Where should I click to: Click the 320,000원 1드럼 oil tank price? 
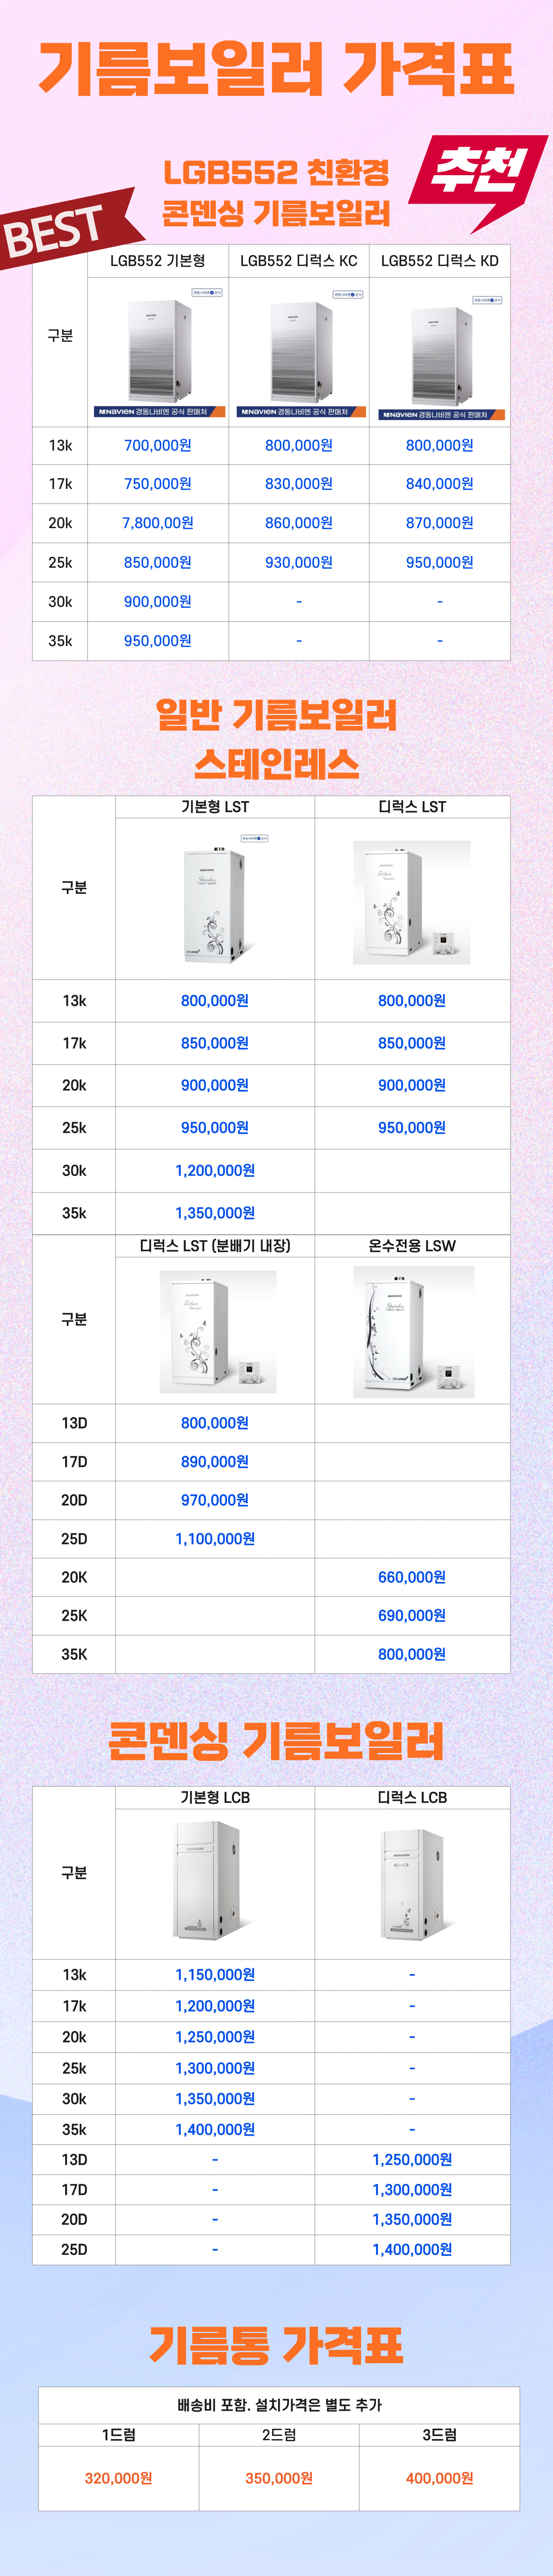click(119, 2478)
